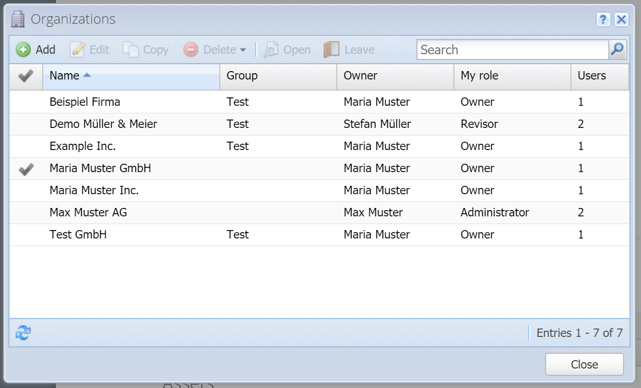The image size is (641, 388).
Task: Refresh the organizations list
Action: tap(23, 333)
